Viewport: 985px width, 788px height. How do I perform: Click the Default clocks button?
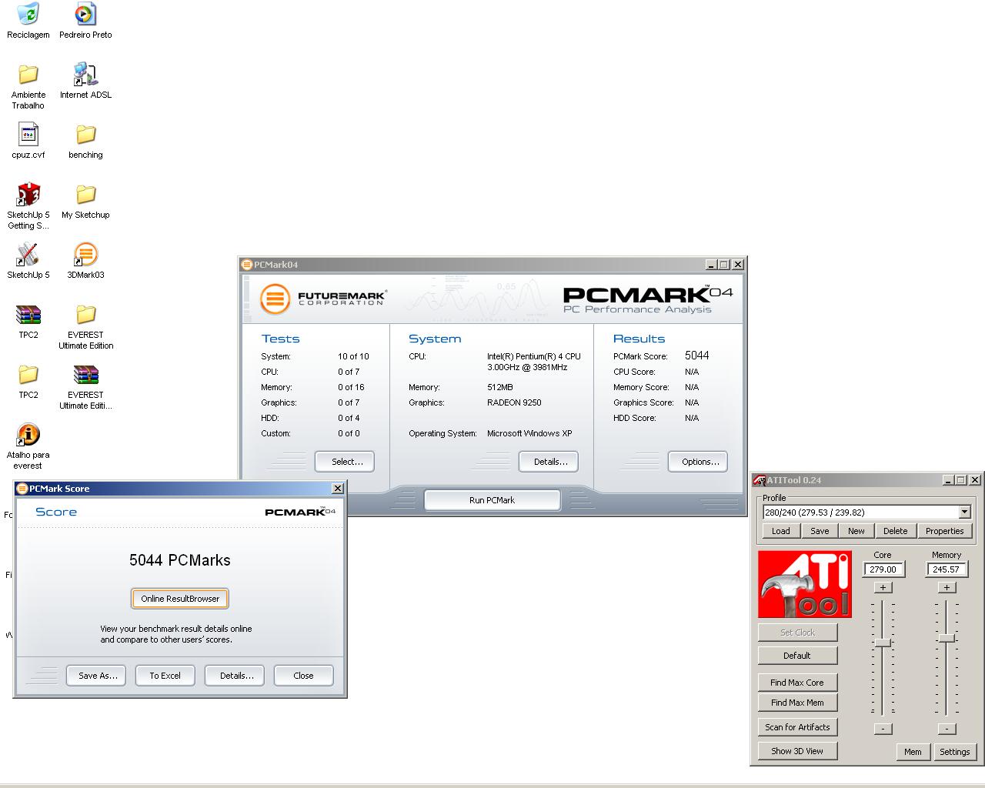pyautogui.click(x=797, y=656)
